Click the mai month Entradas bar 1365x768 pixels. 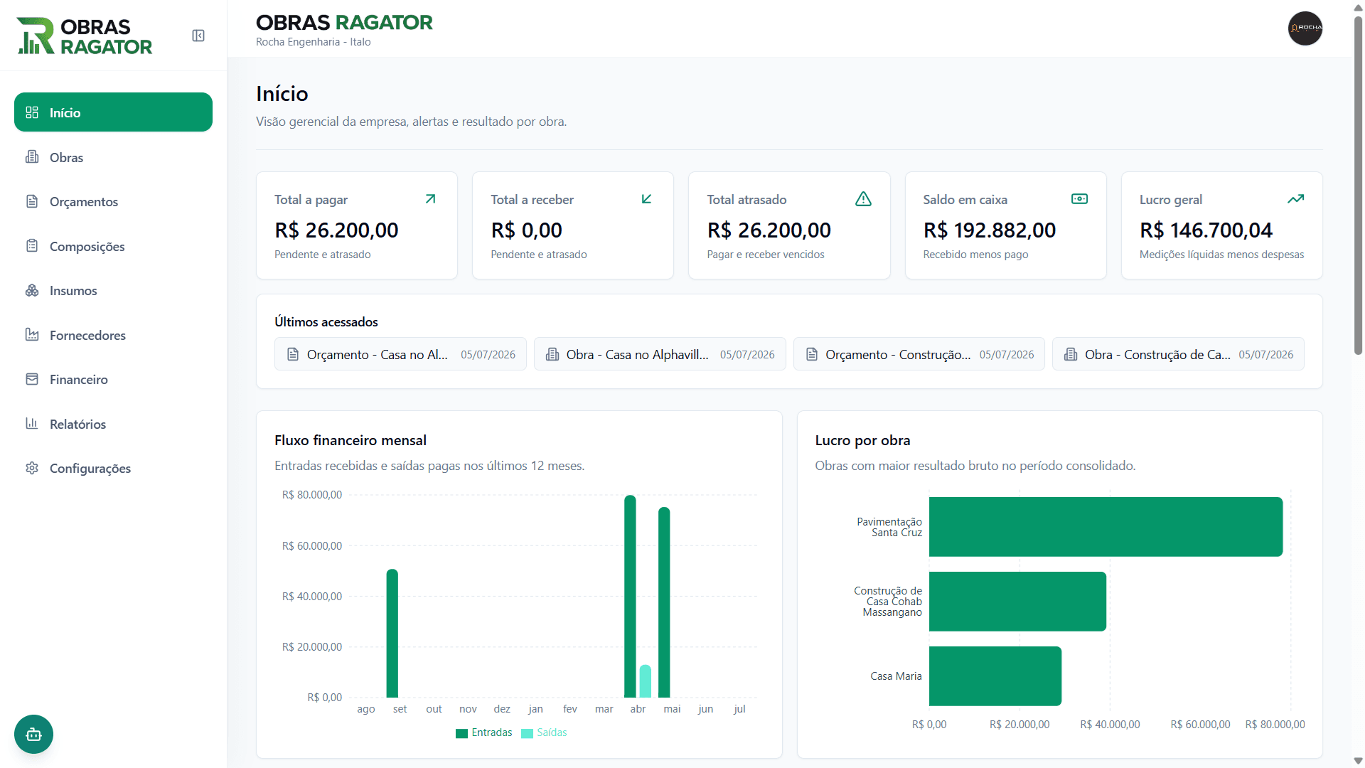pyautogui.click(x=664, y=602)
